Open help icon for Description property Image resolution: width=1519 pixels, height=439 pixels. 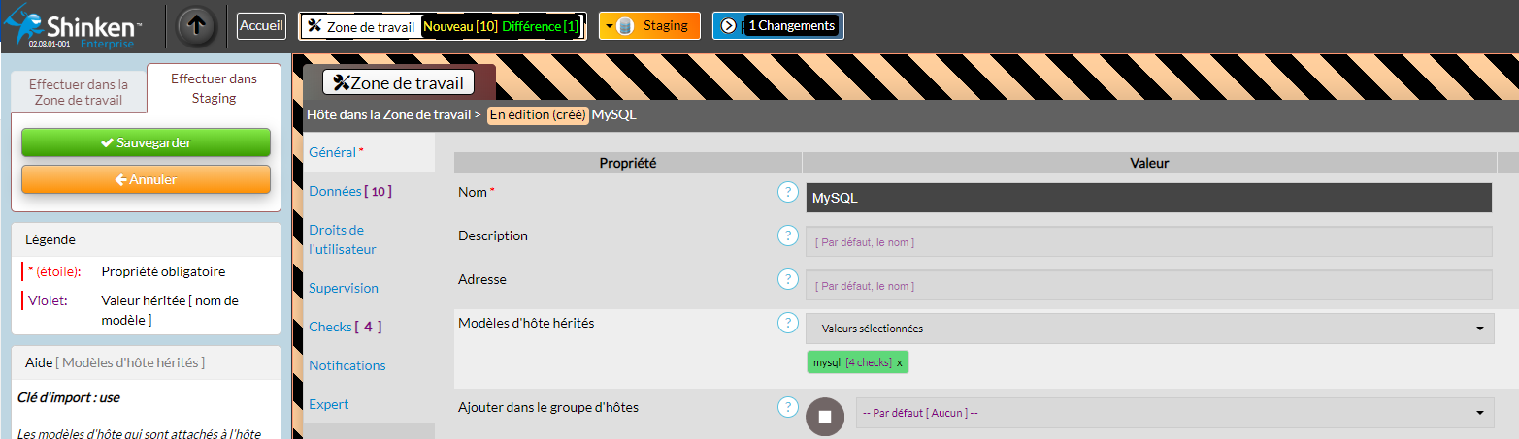point(788,235)
